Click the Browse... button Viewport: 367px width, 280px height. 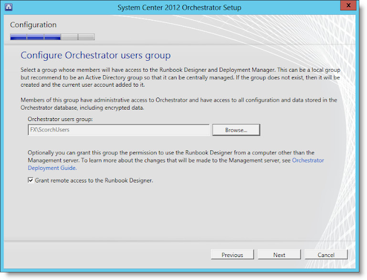(x=236, y=130)
